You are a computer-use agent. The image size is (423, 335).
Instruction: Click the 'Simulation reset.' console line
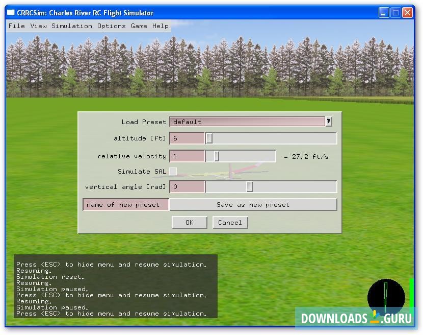coord(50,277)
